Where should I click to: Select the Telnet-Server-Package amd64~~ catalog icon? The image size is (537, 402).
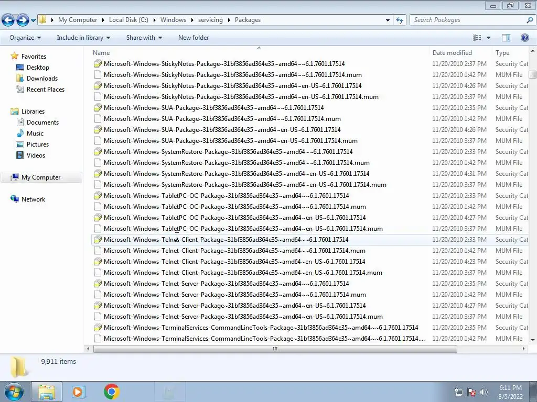98,283
